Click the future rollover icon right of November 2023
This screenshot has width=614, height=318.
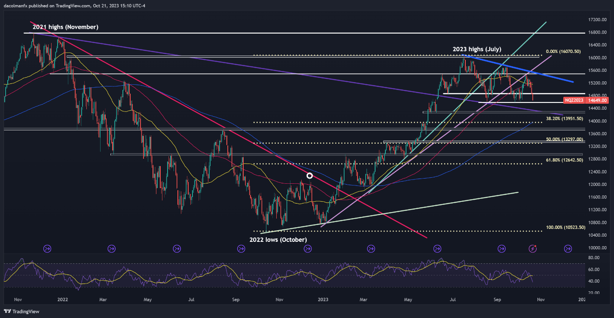pos(568,248)
